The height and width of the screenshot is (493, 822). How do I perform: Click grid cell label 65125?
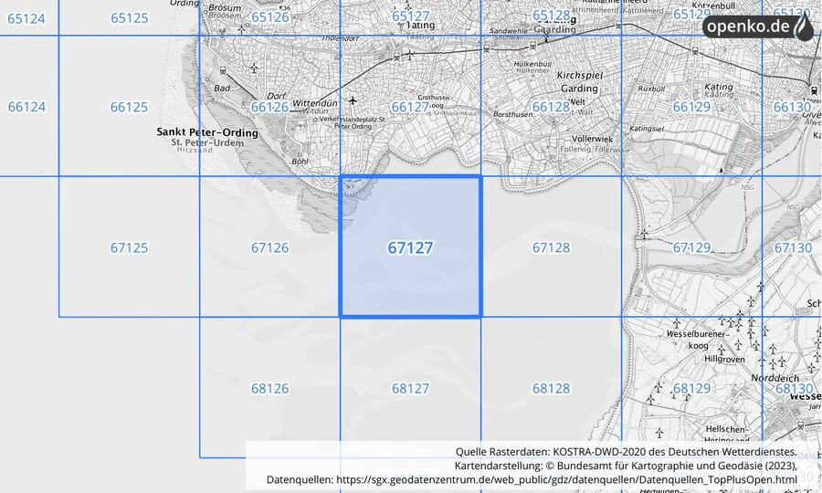pyautogui.click(x=129, y=18)
